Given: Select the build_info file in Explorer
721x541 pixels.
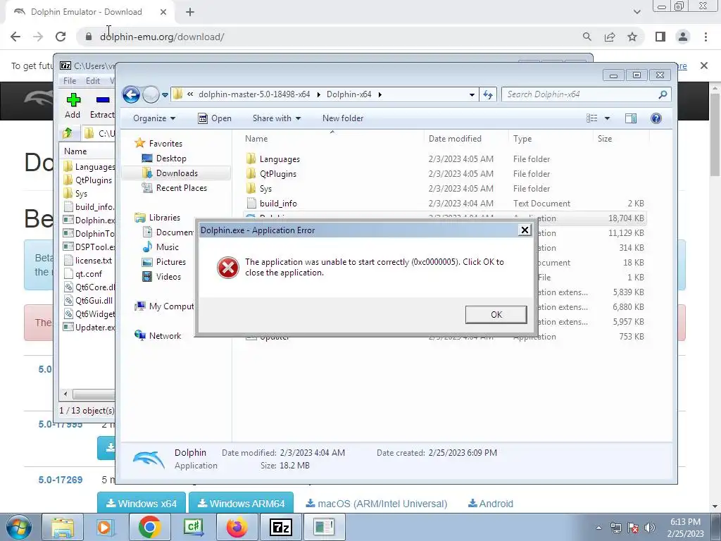Looking at the screenshot, I should (278, 204).
